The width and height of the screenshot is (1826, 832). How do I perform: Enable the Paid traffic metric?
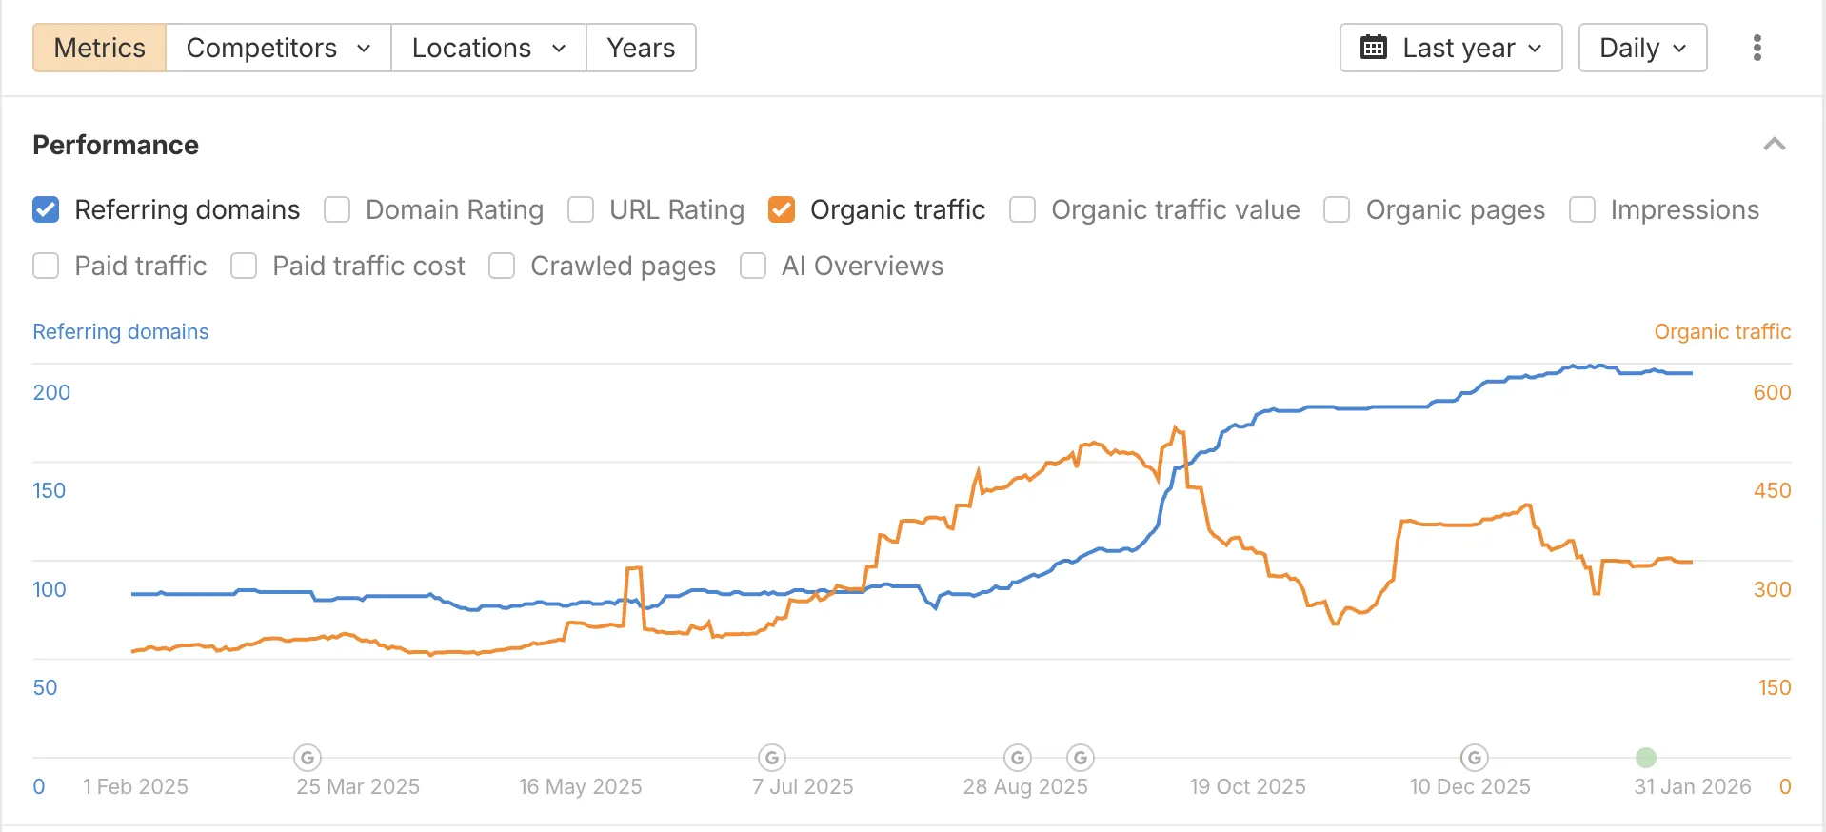(46, 267)
